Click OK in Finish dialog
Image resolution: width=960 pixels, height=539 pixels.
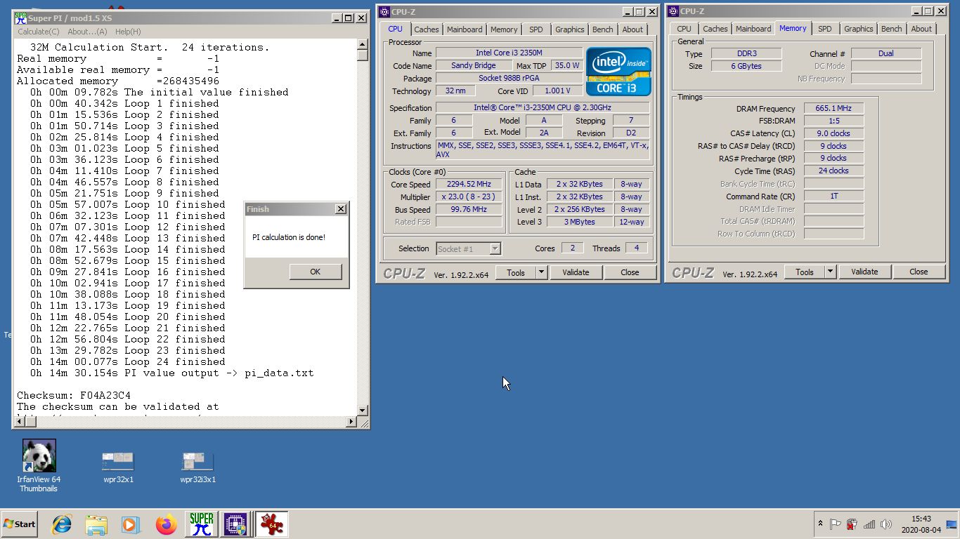(316, 272)
